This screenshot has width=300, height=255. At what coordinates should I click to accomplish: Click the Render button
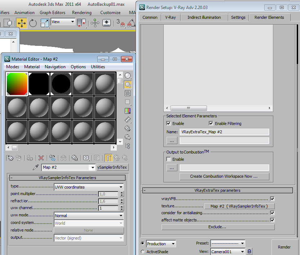[x=284, y=247]
